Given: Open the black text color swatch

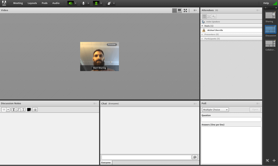Looking at the screenshot, I should coord(29,110).
